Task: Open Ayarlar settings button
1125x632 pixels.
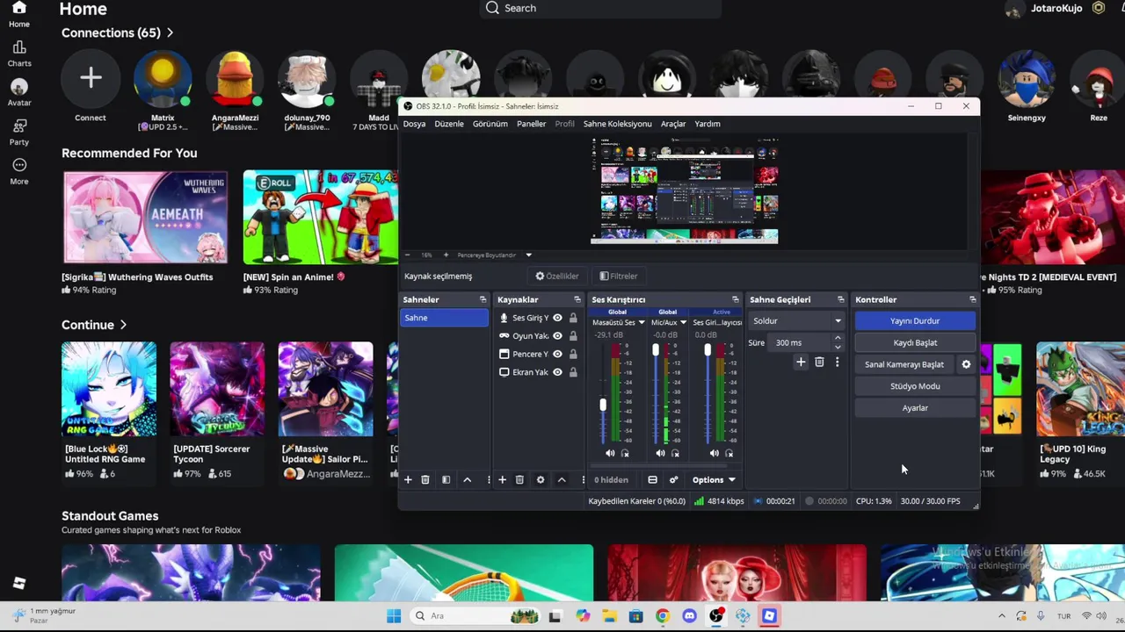Action: tap(915, 408)
